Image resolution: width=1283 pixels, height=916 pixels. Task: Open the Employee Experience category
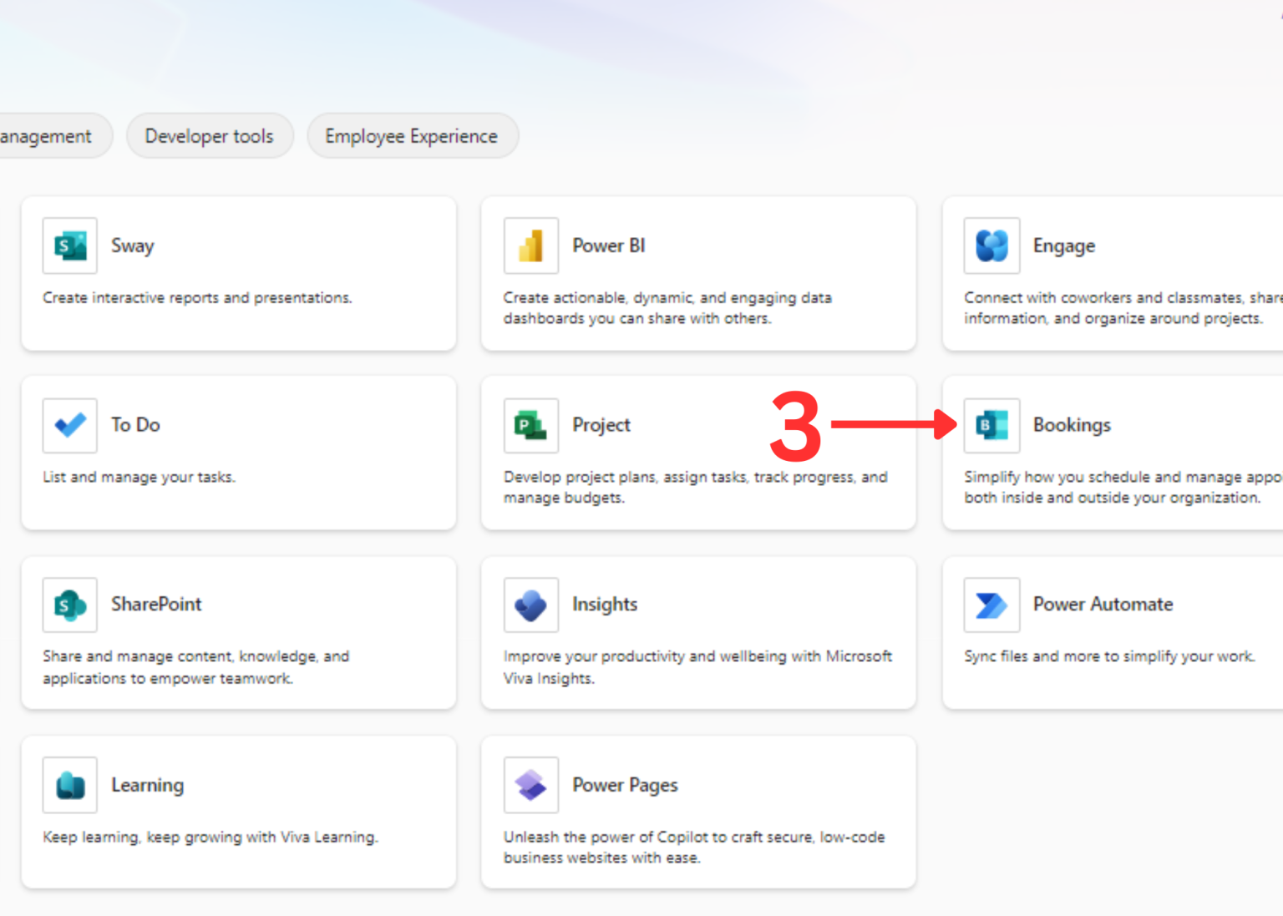(x=412, y=135)
